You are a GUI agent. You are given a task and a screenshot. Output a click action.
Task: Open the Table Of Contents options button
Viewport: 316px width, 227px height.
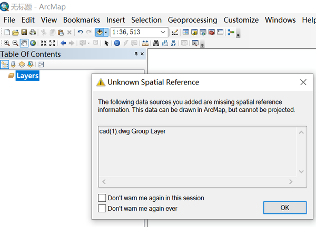coord(41,65)
